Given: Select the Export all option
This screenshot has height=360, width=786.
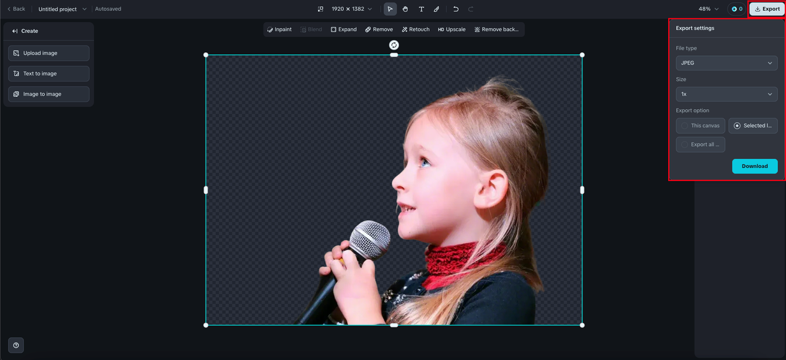Looking at the screenshot, I should tap(701, 145).
